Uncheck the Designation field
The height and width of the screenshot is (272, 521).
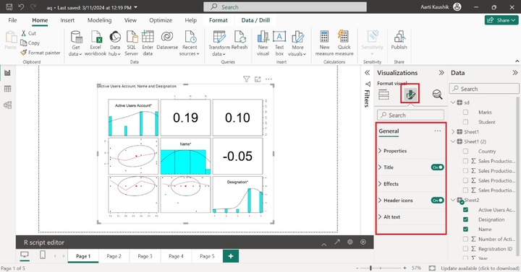465,219
